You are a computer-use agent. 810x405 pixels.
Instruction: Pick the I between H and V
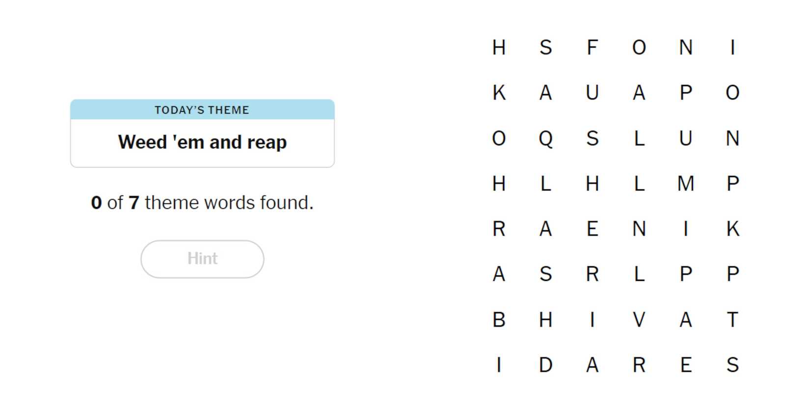click(x=592, y=320)
